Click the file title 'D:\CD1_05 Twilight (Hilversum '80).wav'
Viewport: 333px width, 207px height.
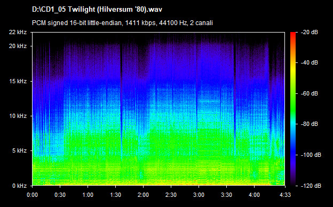[97, 10]
